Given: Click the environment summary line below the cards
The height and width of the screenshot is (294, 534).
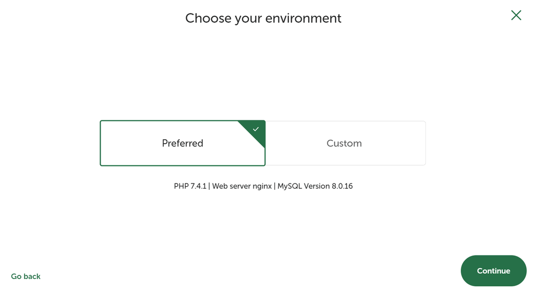Looking at the screenshot, I should click(x=263, y=186).
